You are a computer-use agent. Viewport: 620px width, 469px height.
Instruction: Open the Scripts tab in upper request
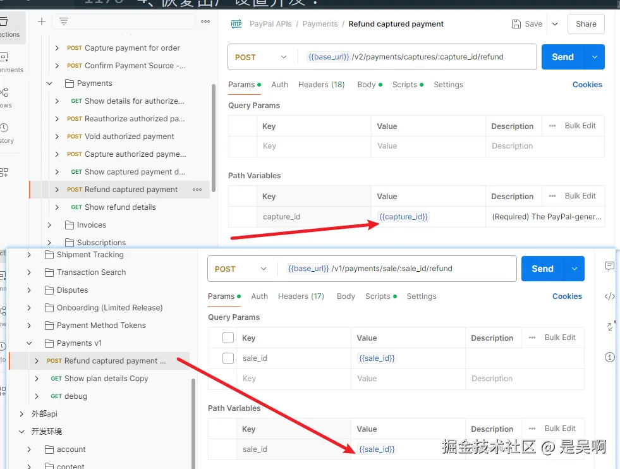click(x=408, y=85)
